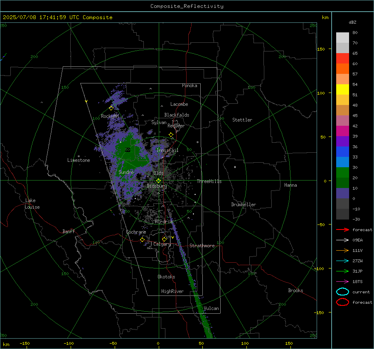Screen dimensions: 374x349
Task: Click the Airdrie town label
Action: pyautogui.click(x=164, y=222)
